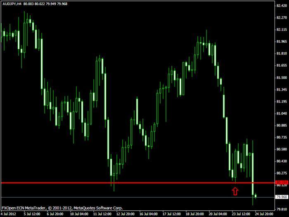289x217 pixels.
Task: Click the 82.270 price axis label
Action: (282, 17)
